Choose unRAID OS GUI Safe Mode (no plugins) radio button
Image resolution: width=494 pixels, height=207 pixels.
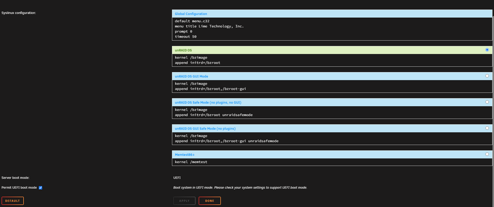487,128
